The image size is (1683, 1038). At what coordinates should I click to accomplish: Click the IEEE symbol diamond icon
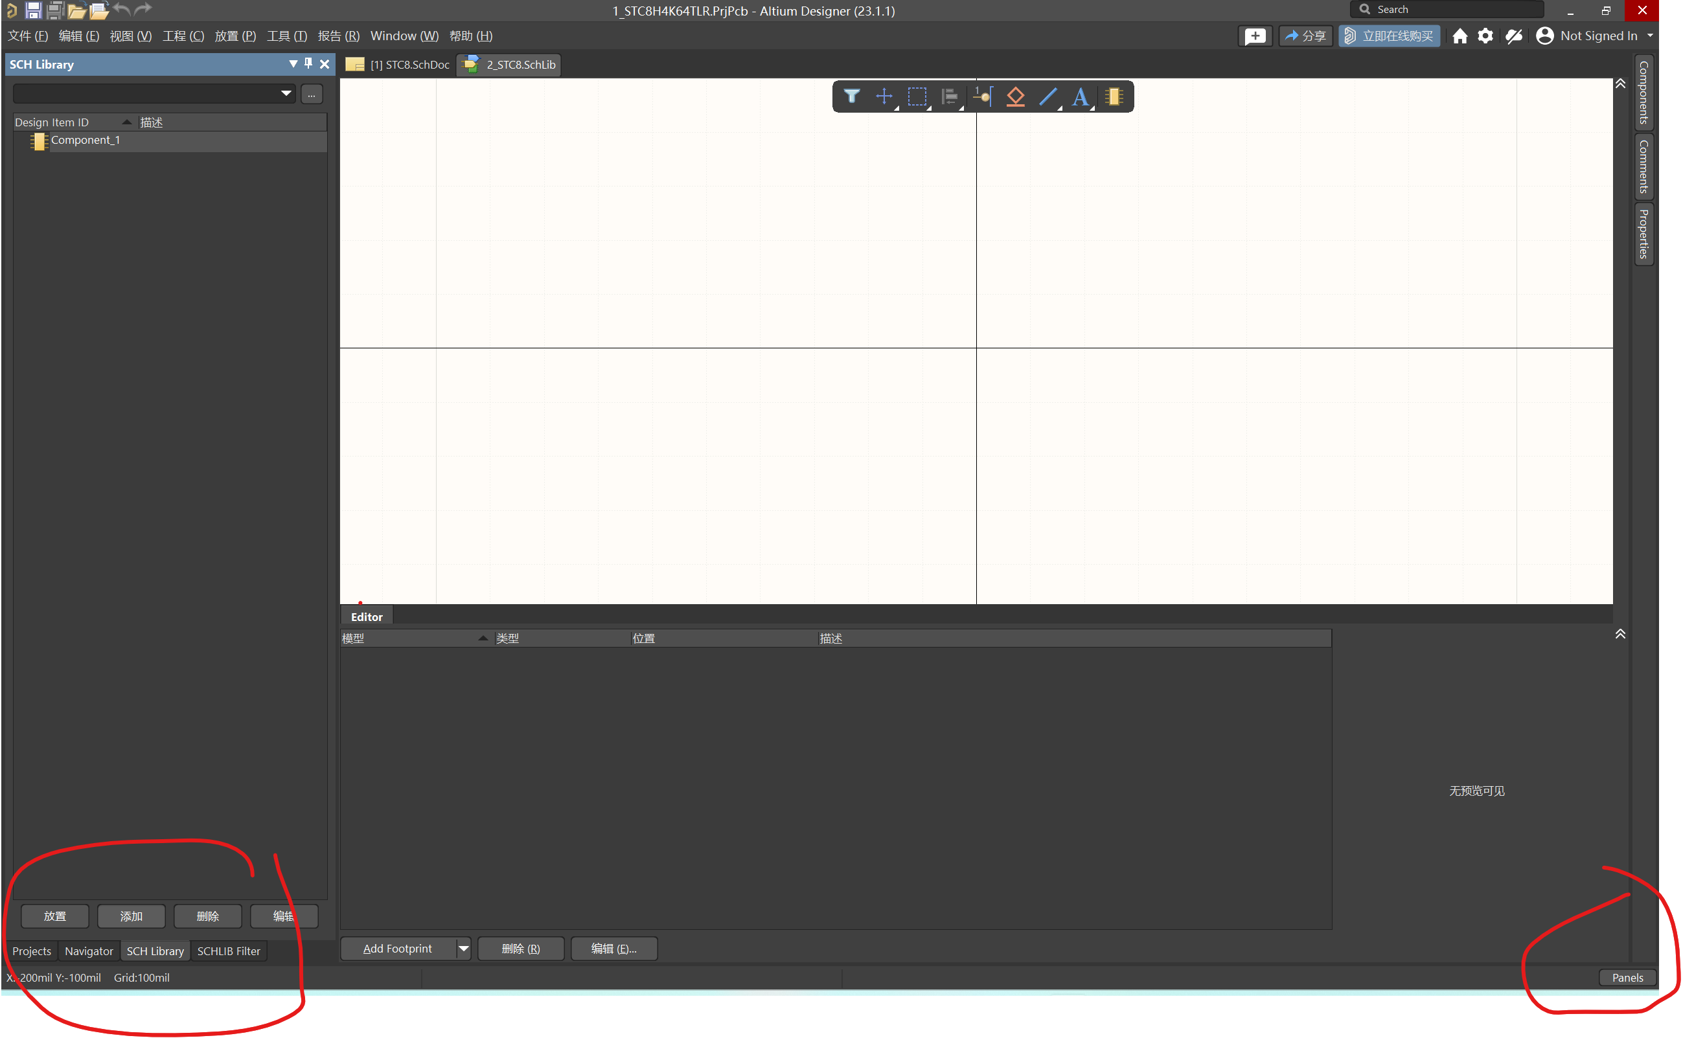tap(1015, 96)
